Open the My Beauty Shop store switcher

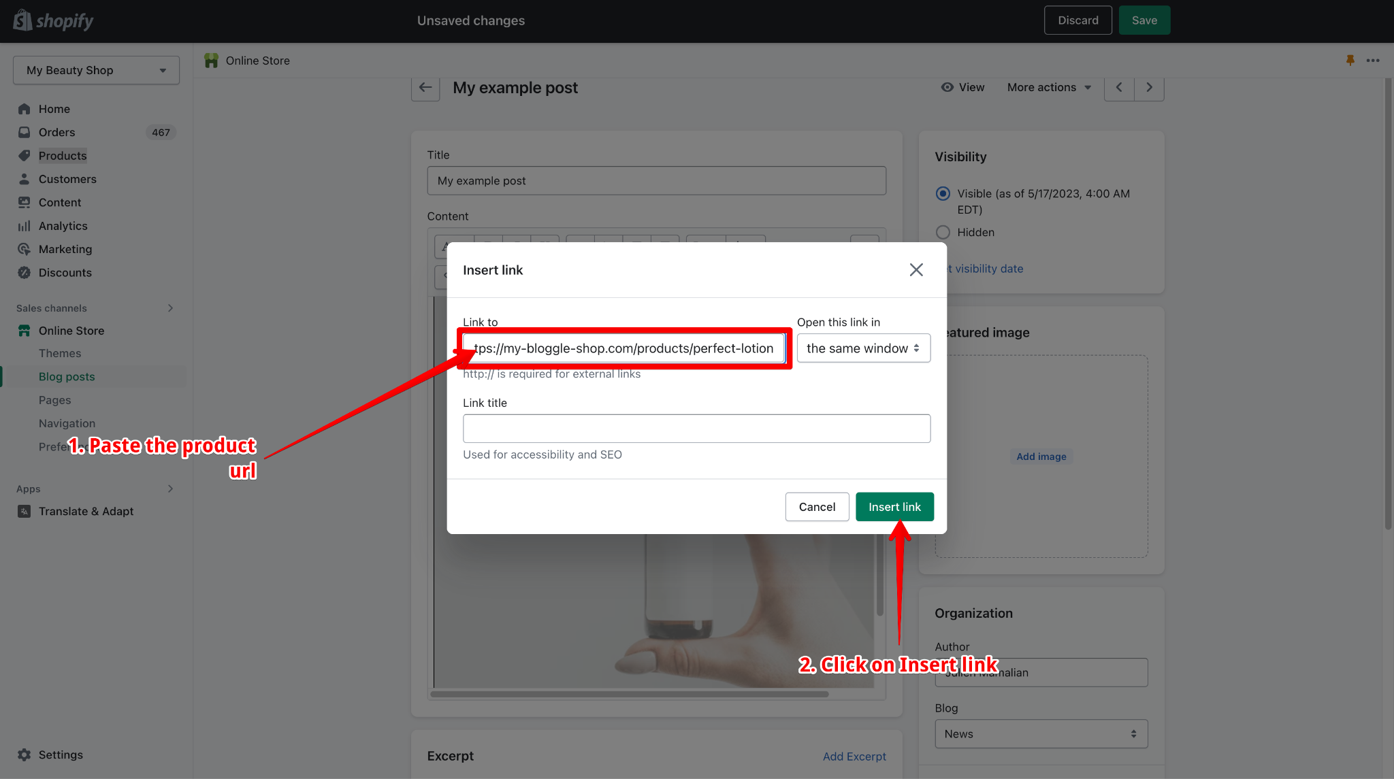tap(95, 69)
